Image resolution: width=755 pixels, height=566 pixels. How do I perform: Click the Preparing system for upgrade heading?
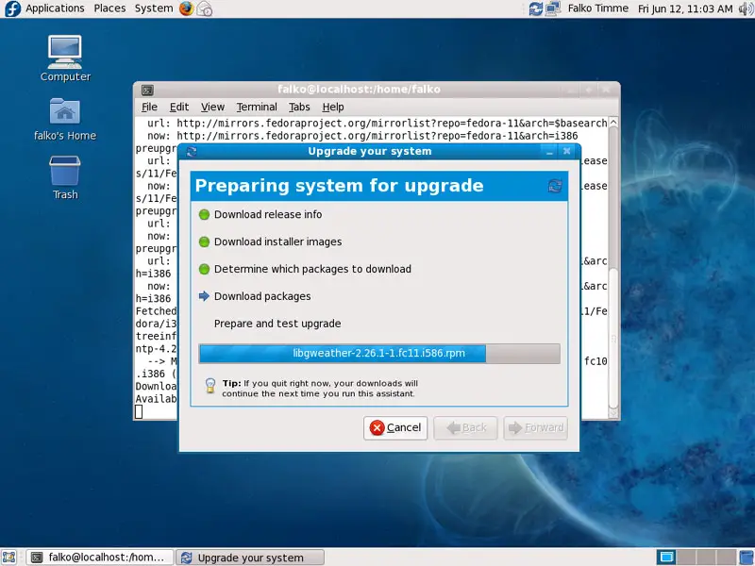[x=339, y=186]
